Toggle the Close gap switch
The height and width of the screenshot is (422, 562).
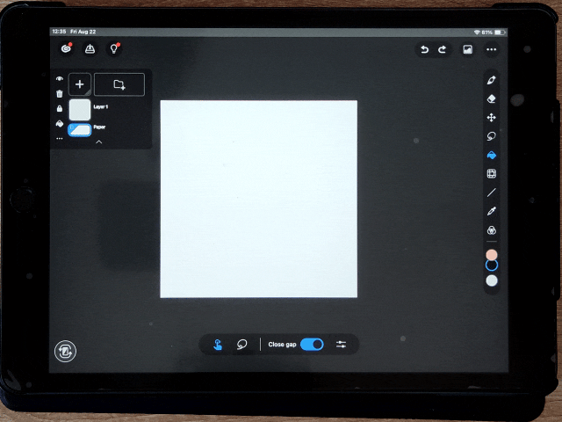click(312, 345)
